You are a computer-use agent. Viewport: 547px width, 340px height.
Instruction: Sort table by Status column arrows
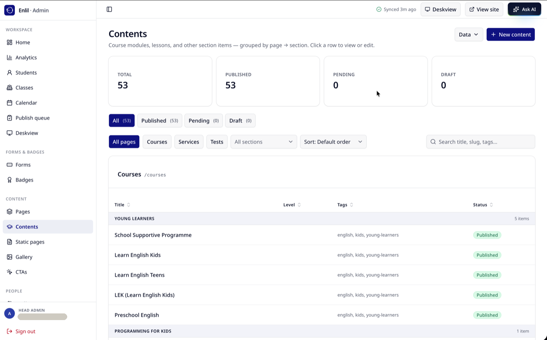point(491,205)
